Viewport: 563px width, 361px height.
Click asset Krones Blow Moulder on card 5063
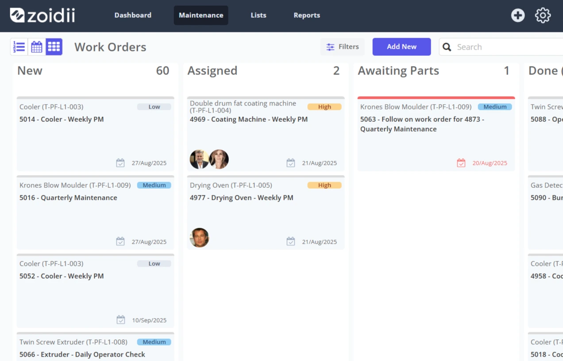(x=416, y=107)
